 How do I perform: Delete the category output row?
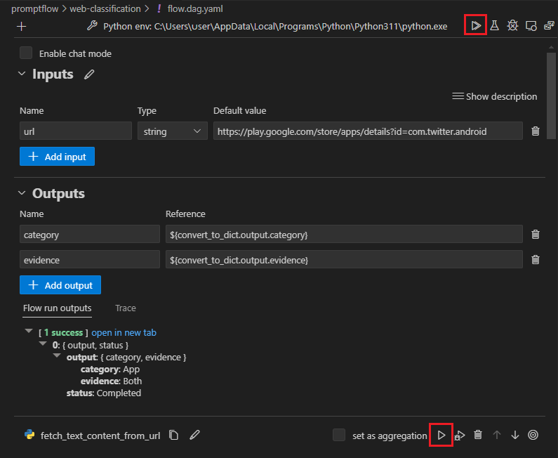click(x=536, y=235)
